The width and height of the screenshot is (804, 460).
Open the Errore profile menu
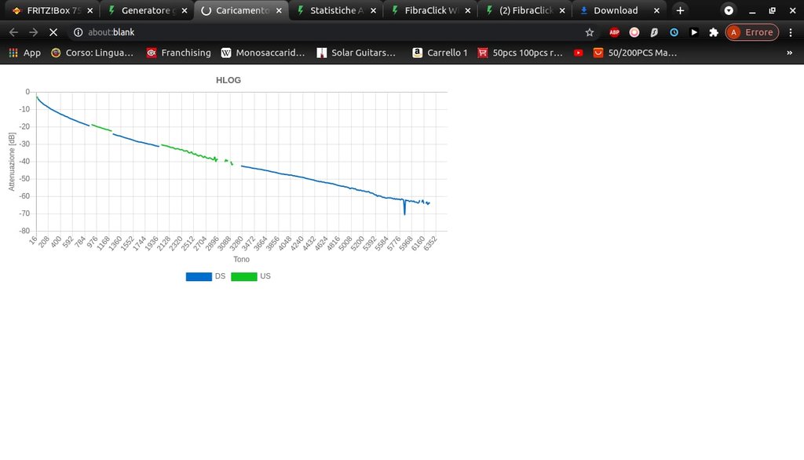click(751, 32)
